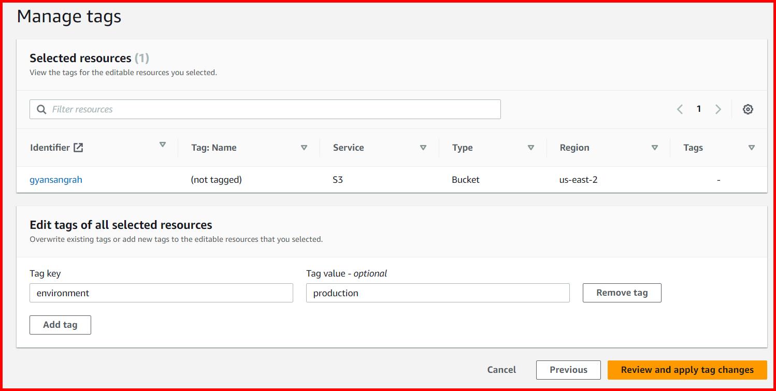Go back with the Previous button
The image size is (776, 391).
pos(568,370)
